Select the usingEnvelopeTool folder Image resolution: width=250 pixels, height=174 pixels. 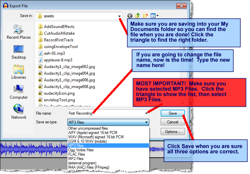[x=58, y=47]
